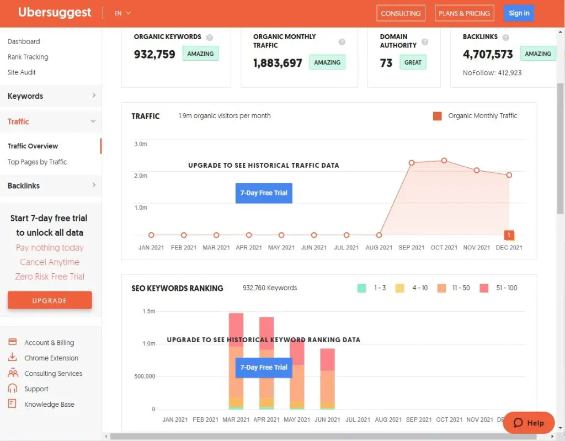Open Consulting Services link
The image size is (565, 441).
click(54, 374)
